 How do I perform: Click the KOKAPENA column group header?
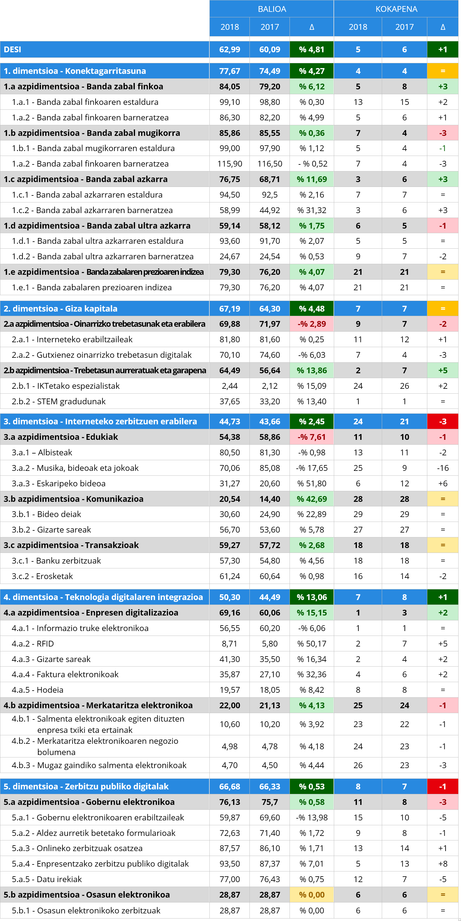click(396, 9)
